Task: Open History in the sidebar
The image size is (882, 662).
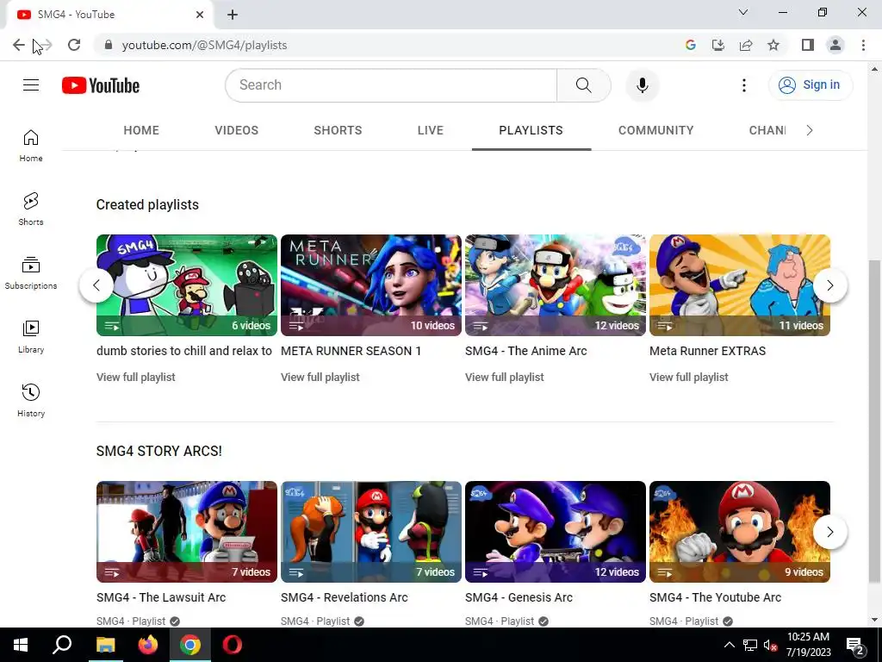Action: pyautogui.click(x=31, y=400)
